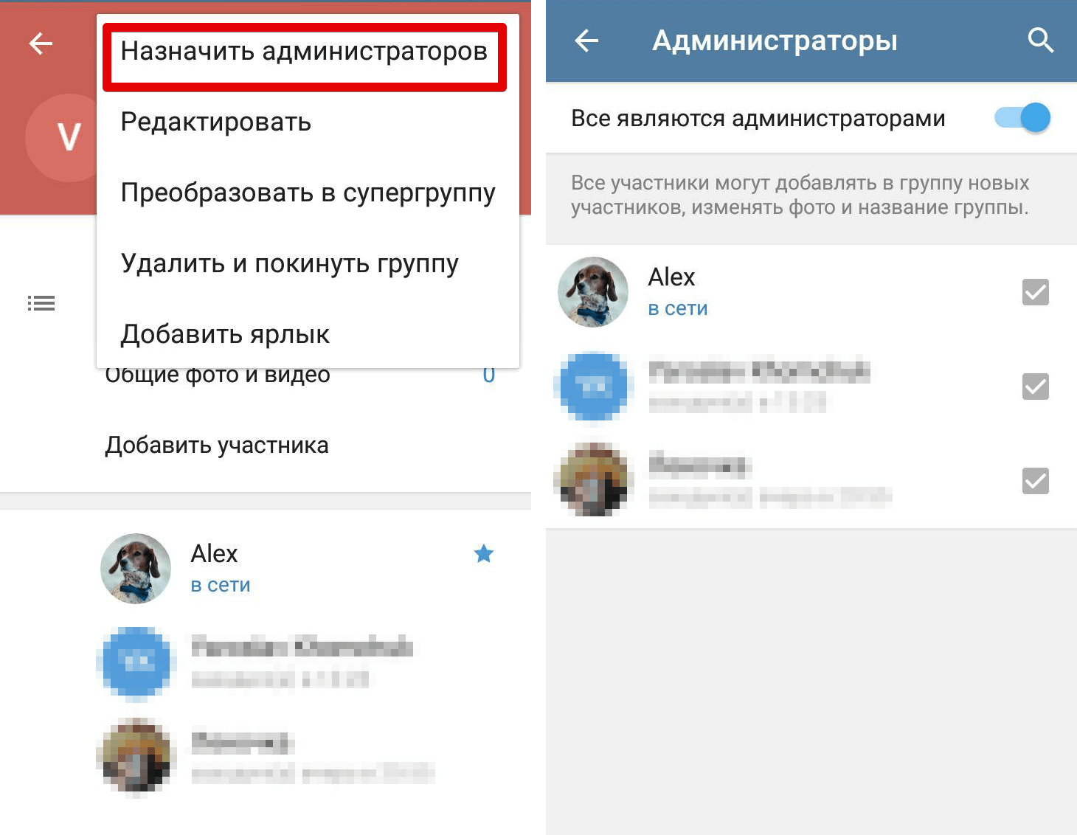Open Alex's dog avatar in members list

(x=136, y=569)
